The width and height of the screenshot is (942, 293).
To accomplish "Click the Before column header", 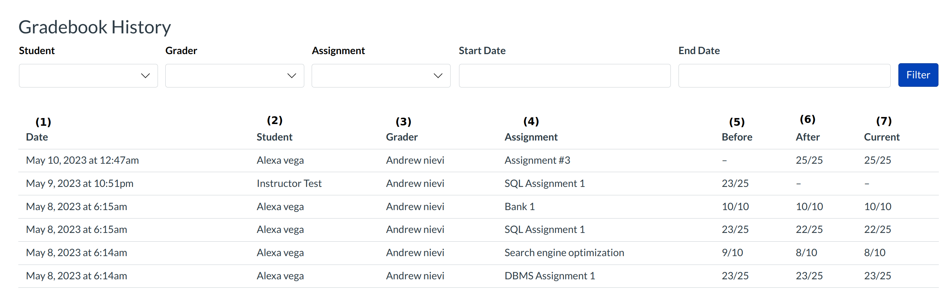I will click(737, 137).
